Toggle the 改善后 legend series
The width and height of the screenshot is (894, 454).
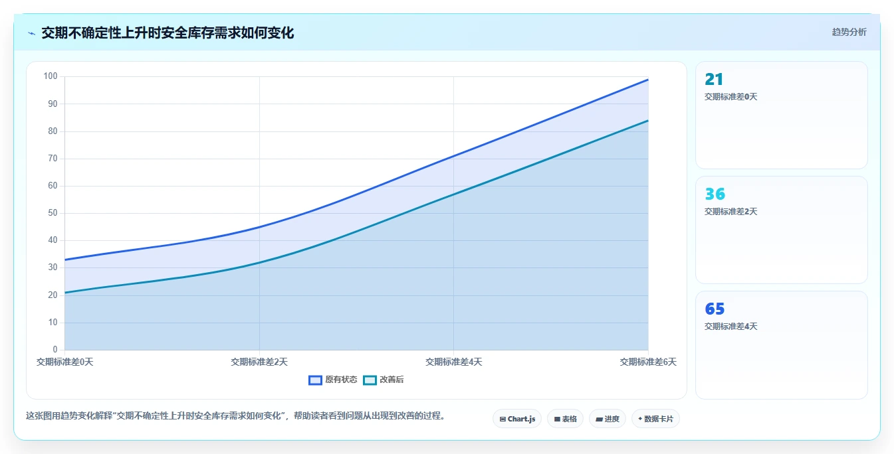384,380
